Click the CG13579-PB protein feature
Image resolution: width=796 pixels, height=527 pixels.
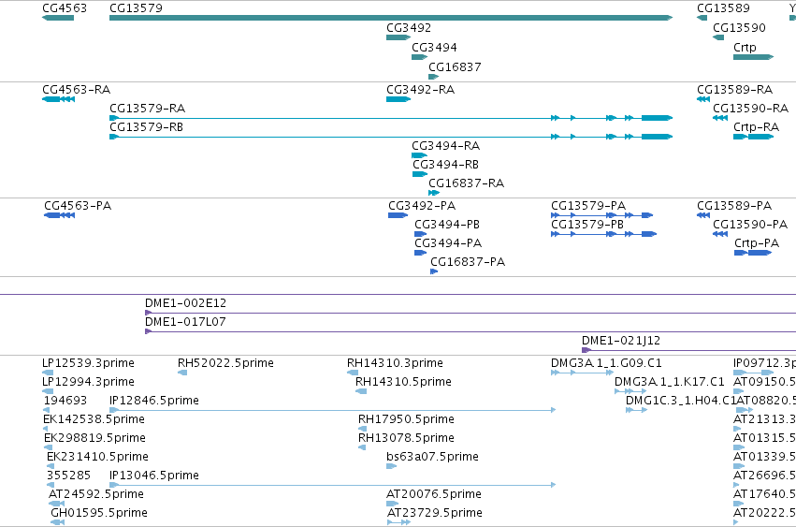tap(604, 234)
